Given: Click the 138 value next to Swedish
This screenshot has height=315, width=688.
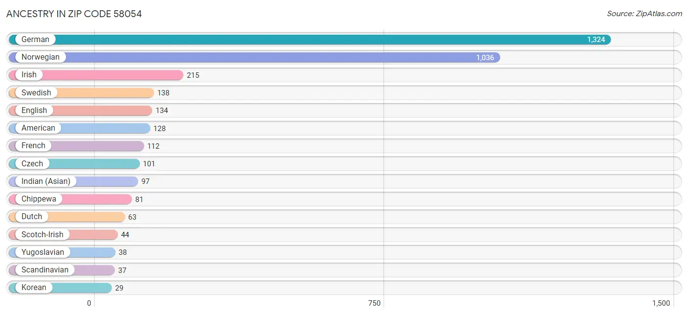Looking at the screenshot, I should point(163,93).
